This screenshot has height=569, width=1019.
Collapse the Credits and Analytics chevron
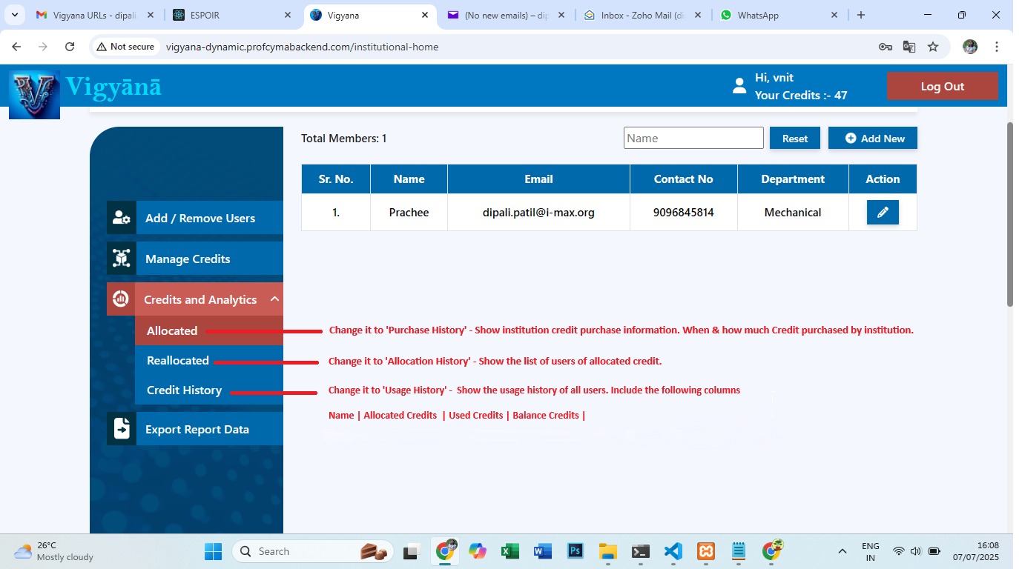tap(274, 299)
